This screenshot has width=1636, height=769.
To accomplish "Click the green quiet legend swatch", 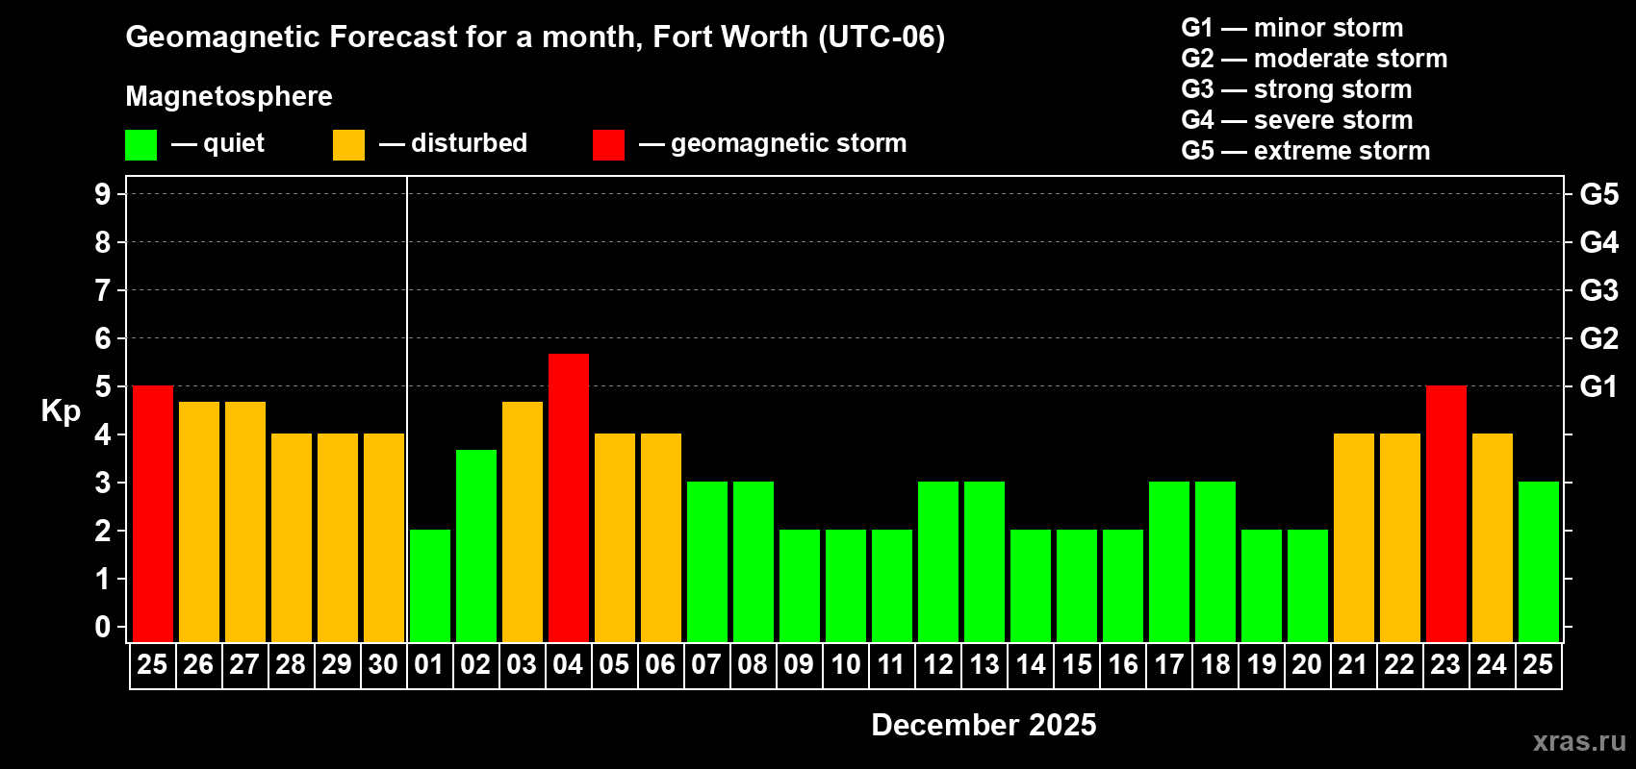I will (x=141, y=145).
